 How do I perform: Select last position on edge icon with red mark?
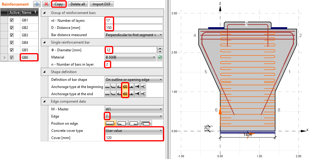(146, 123)
